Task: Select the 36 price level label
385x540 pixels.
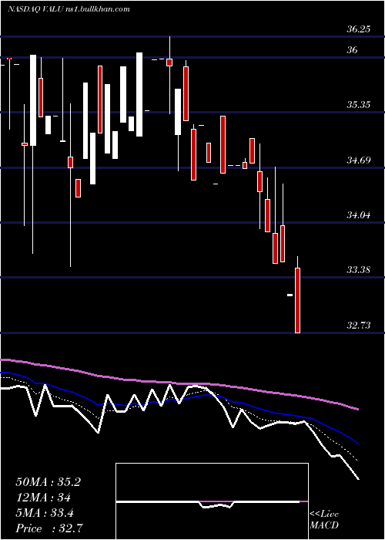Action: point(353,50)
